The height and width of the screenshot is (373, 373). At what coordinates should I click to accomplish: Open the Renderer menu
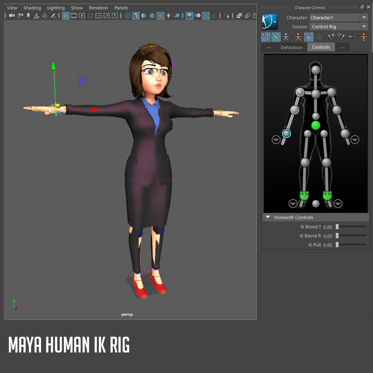coord(98,8)
